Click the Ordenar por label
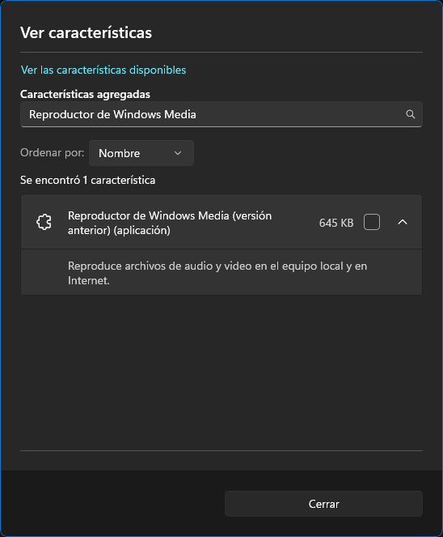 (52, 153)
